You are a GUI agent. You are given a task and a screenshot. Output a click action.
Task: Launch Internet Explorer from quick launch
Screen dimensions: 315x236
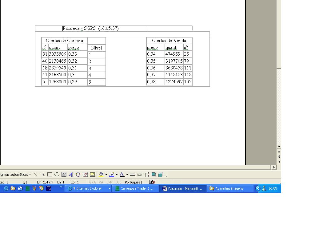click(6, 188)
